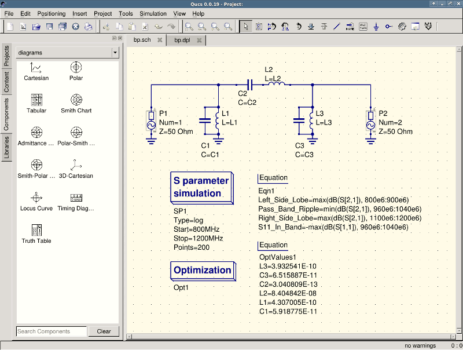Select the Wire drawing tool
The width and height of the screenshot is (463, 350).
click(337, 27)
